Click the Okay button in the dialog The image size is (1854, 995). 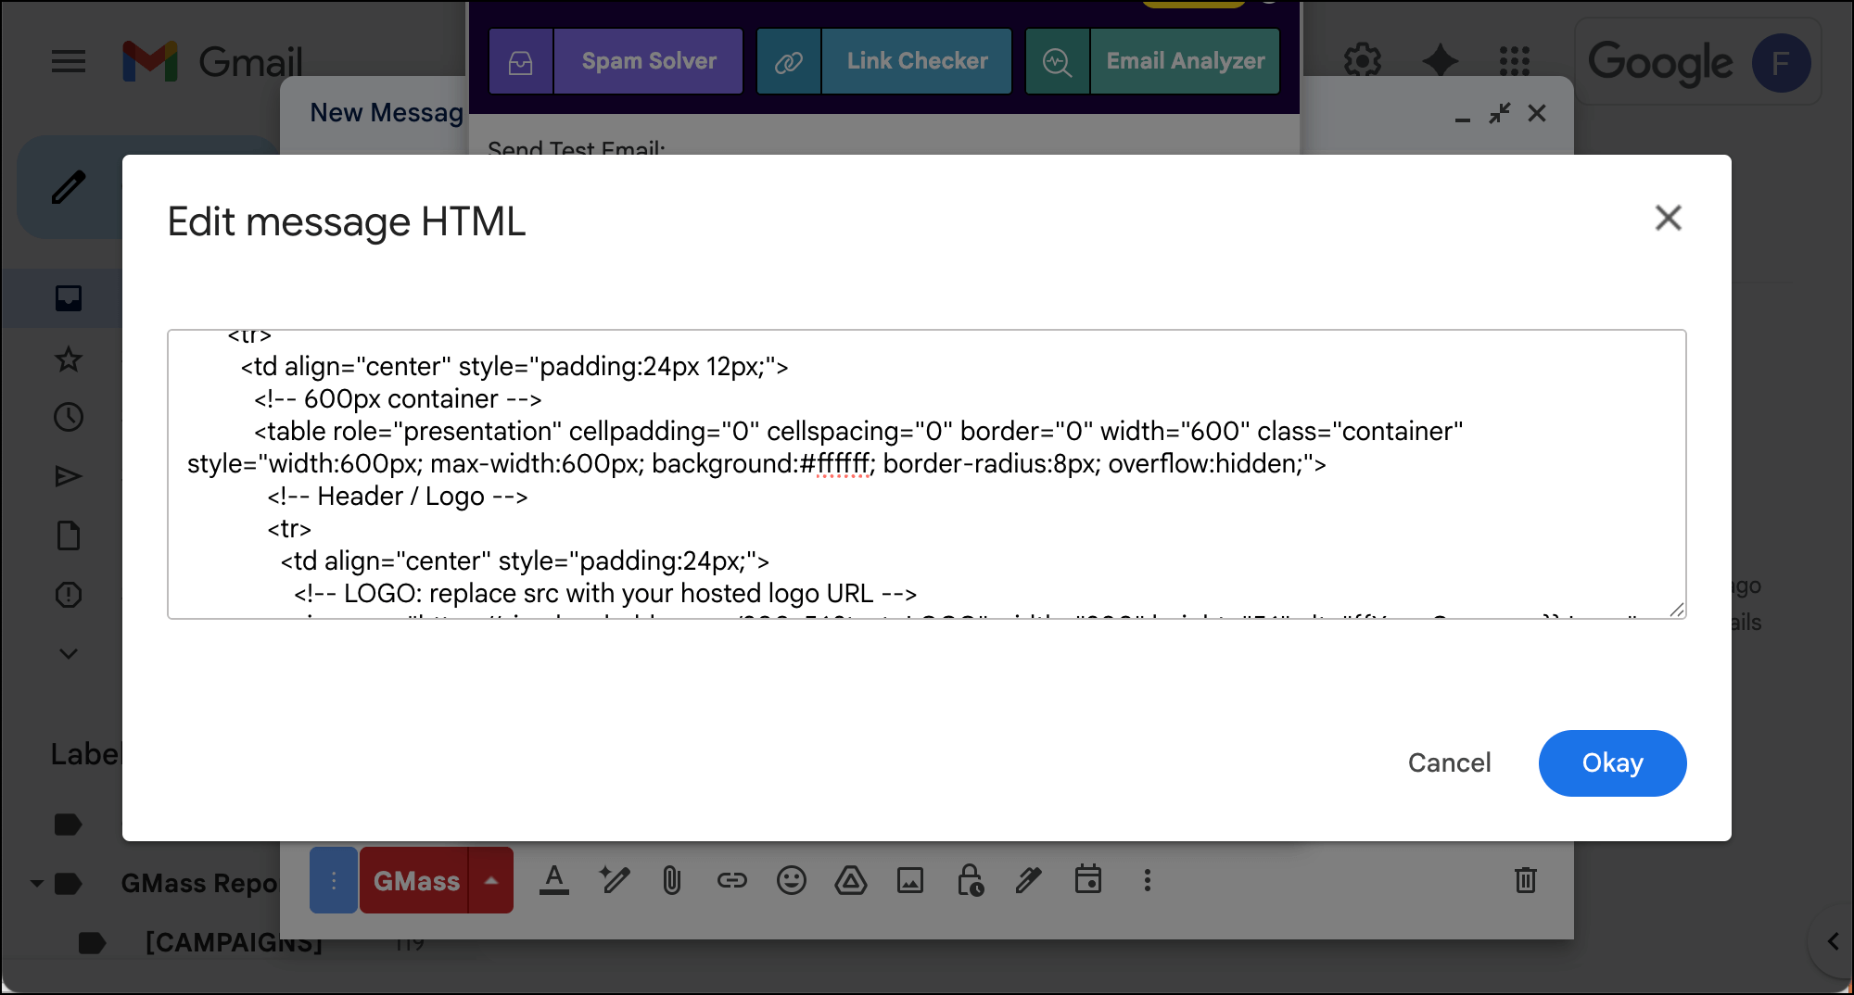click(1611, 762)
